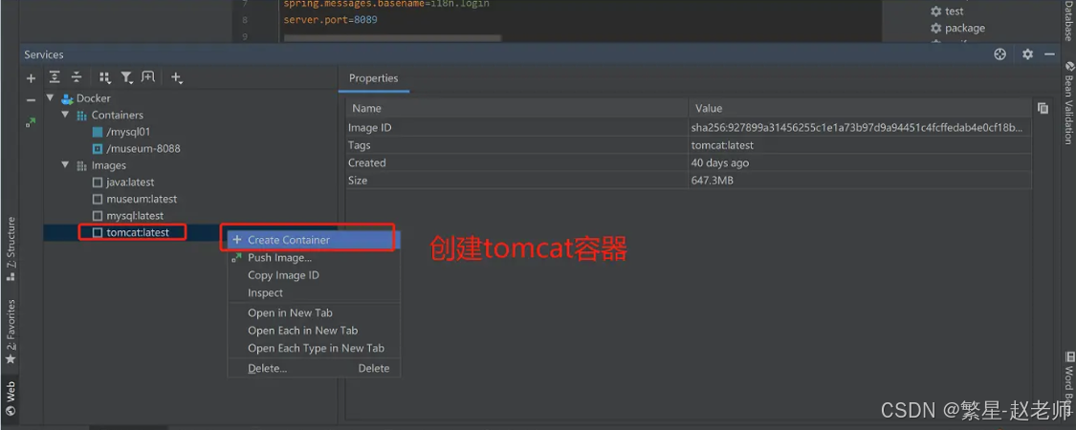The height and width of the screenshot is (430, 1076).
Task: Click the minus icon in the left action strip
Action: tap(31, 99)
